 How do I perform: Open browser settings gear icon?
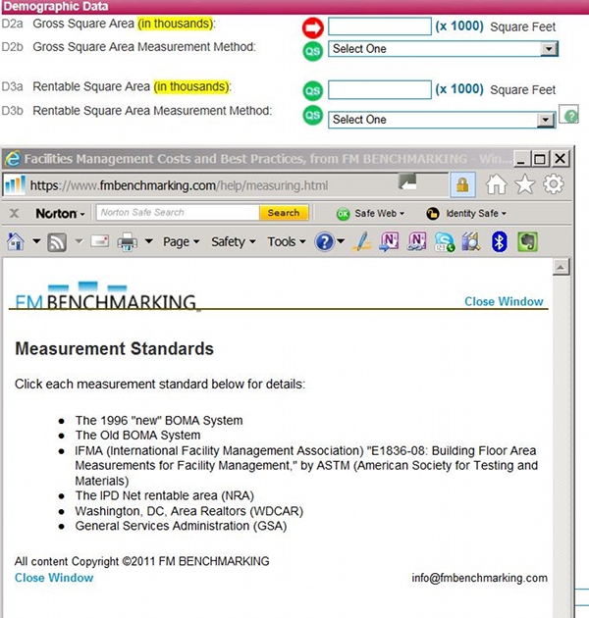[553, 184]
